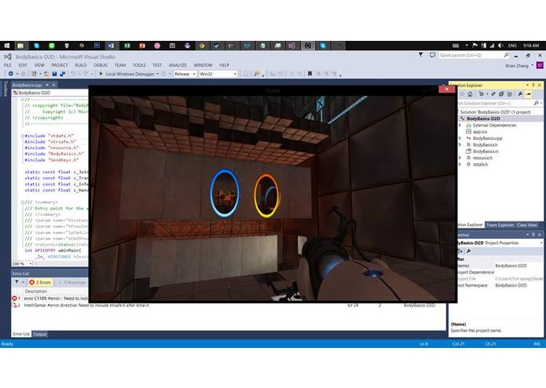
Task: Open the Toolbox side tab
Action: point(5,89)
